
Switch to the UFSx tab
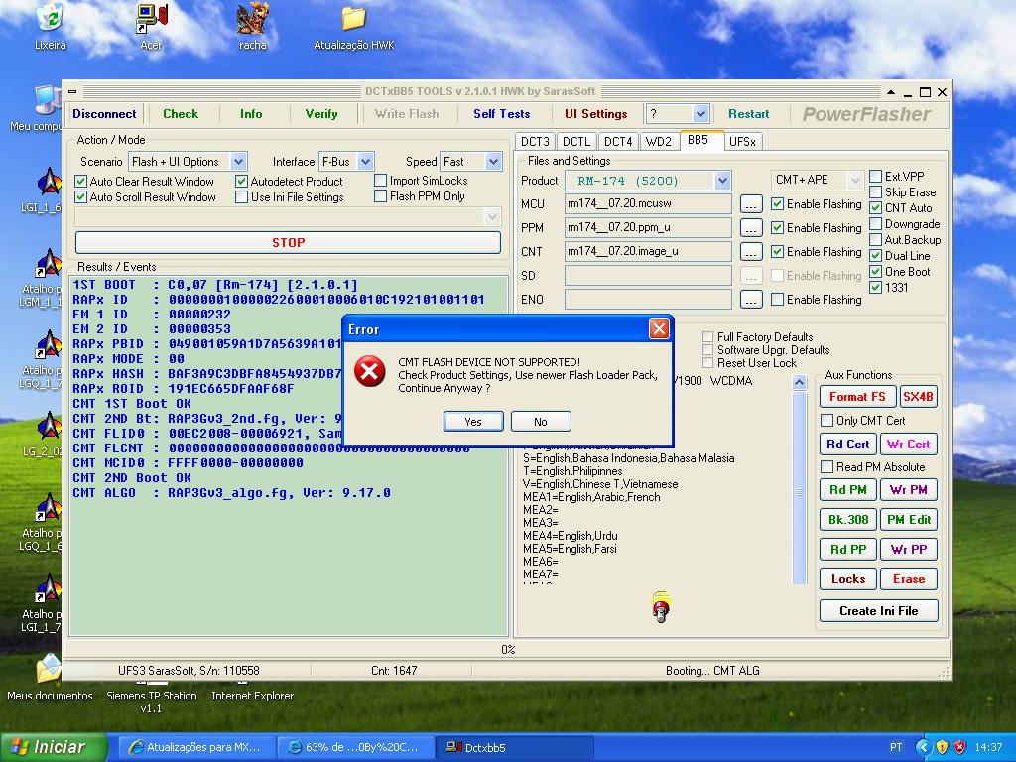742,141
